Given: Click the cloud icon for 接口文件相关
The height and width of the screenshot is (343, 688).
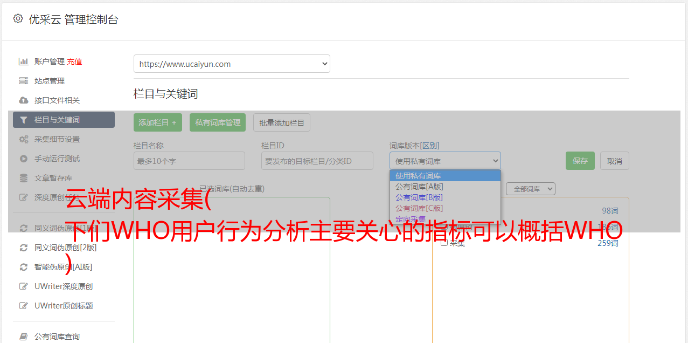Looking at the screenshot, I should [x=24, y=100].
